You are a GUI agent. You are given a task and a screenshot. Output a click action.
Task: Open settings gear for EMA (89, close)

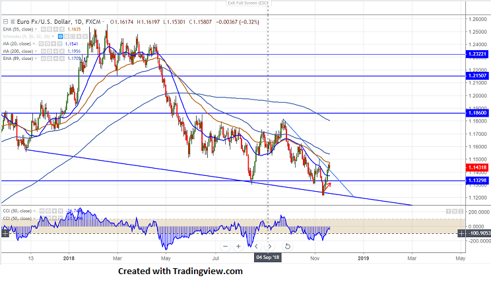click(x=49, y=59)
